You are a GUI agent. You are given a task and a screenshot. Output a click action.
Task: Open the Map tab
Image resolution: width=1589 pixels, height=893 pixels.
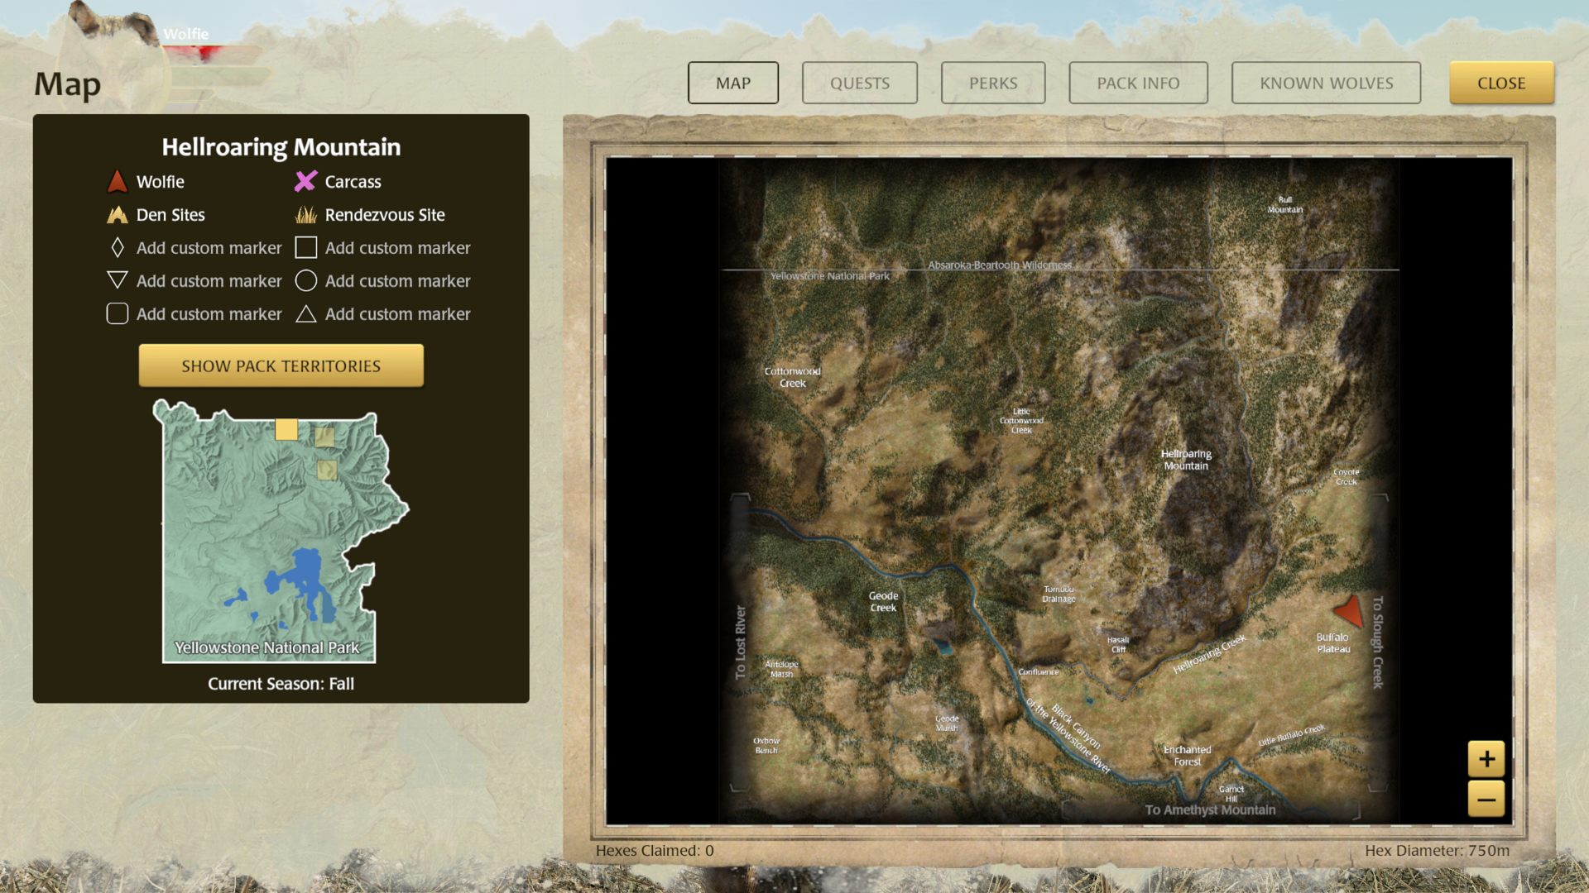coord(733,83)
